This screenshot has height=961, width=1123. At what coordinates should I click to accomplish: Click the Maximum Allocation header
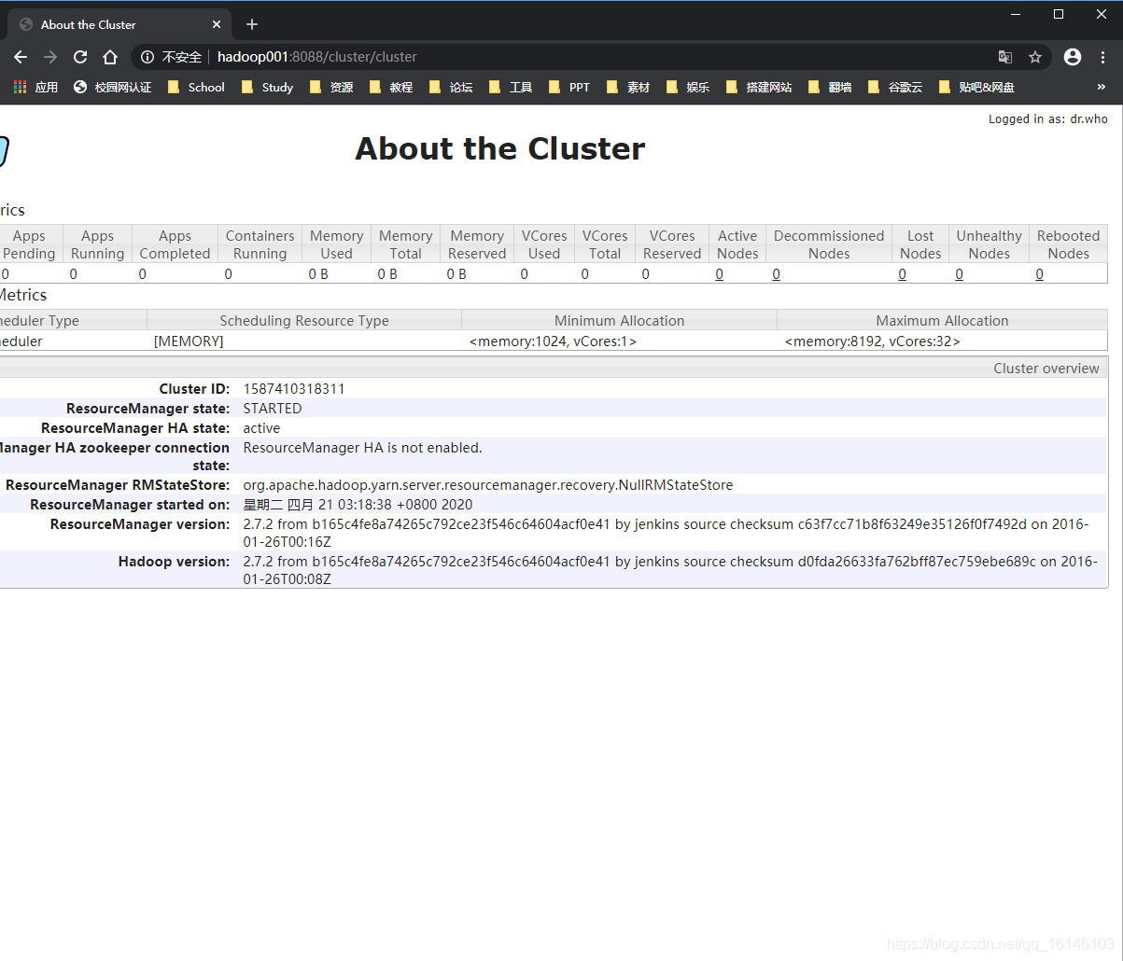[942, 320]
